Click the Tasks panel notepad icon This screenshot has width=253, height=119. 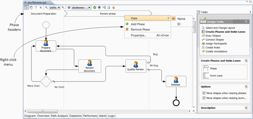[199, 12]
